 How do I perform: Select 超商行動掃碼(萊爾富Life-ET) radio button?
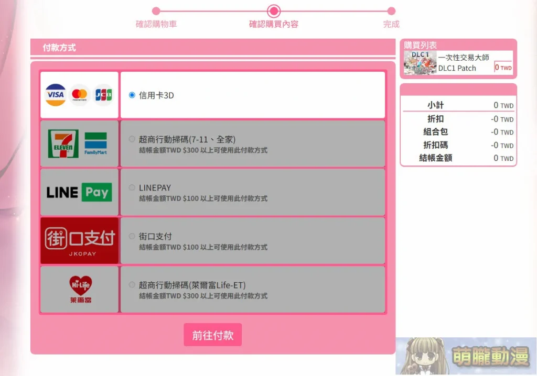132,285
